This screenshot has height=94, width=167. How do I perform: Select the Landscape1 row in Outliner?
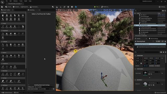[x=150, y=22]
